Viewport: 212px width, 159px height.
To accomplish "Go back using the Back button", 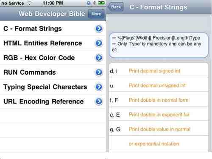I will pos(116,7).
